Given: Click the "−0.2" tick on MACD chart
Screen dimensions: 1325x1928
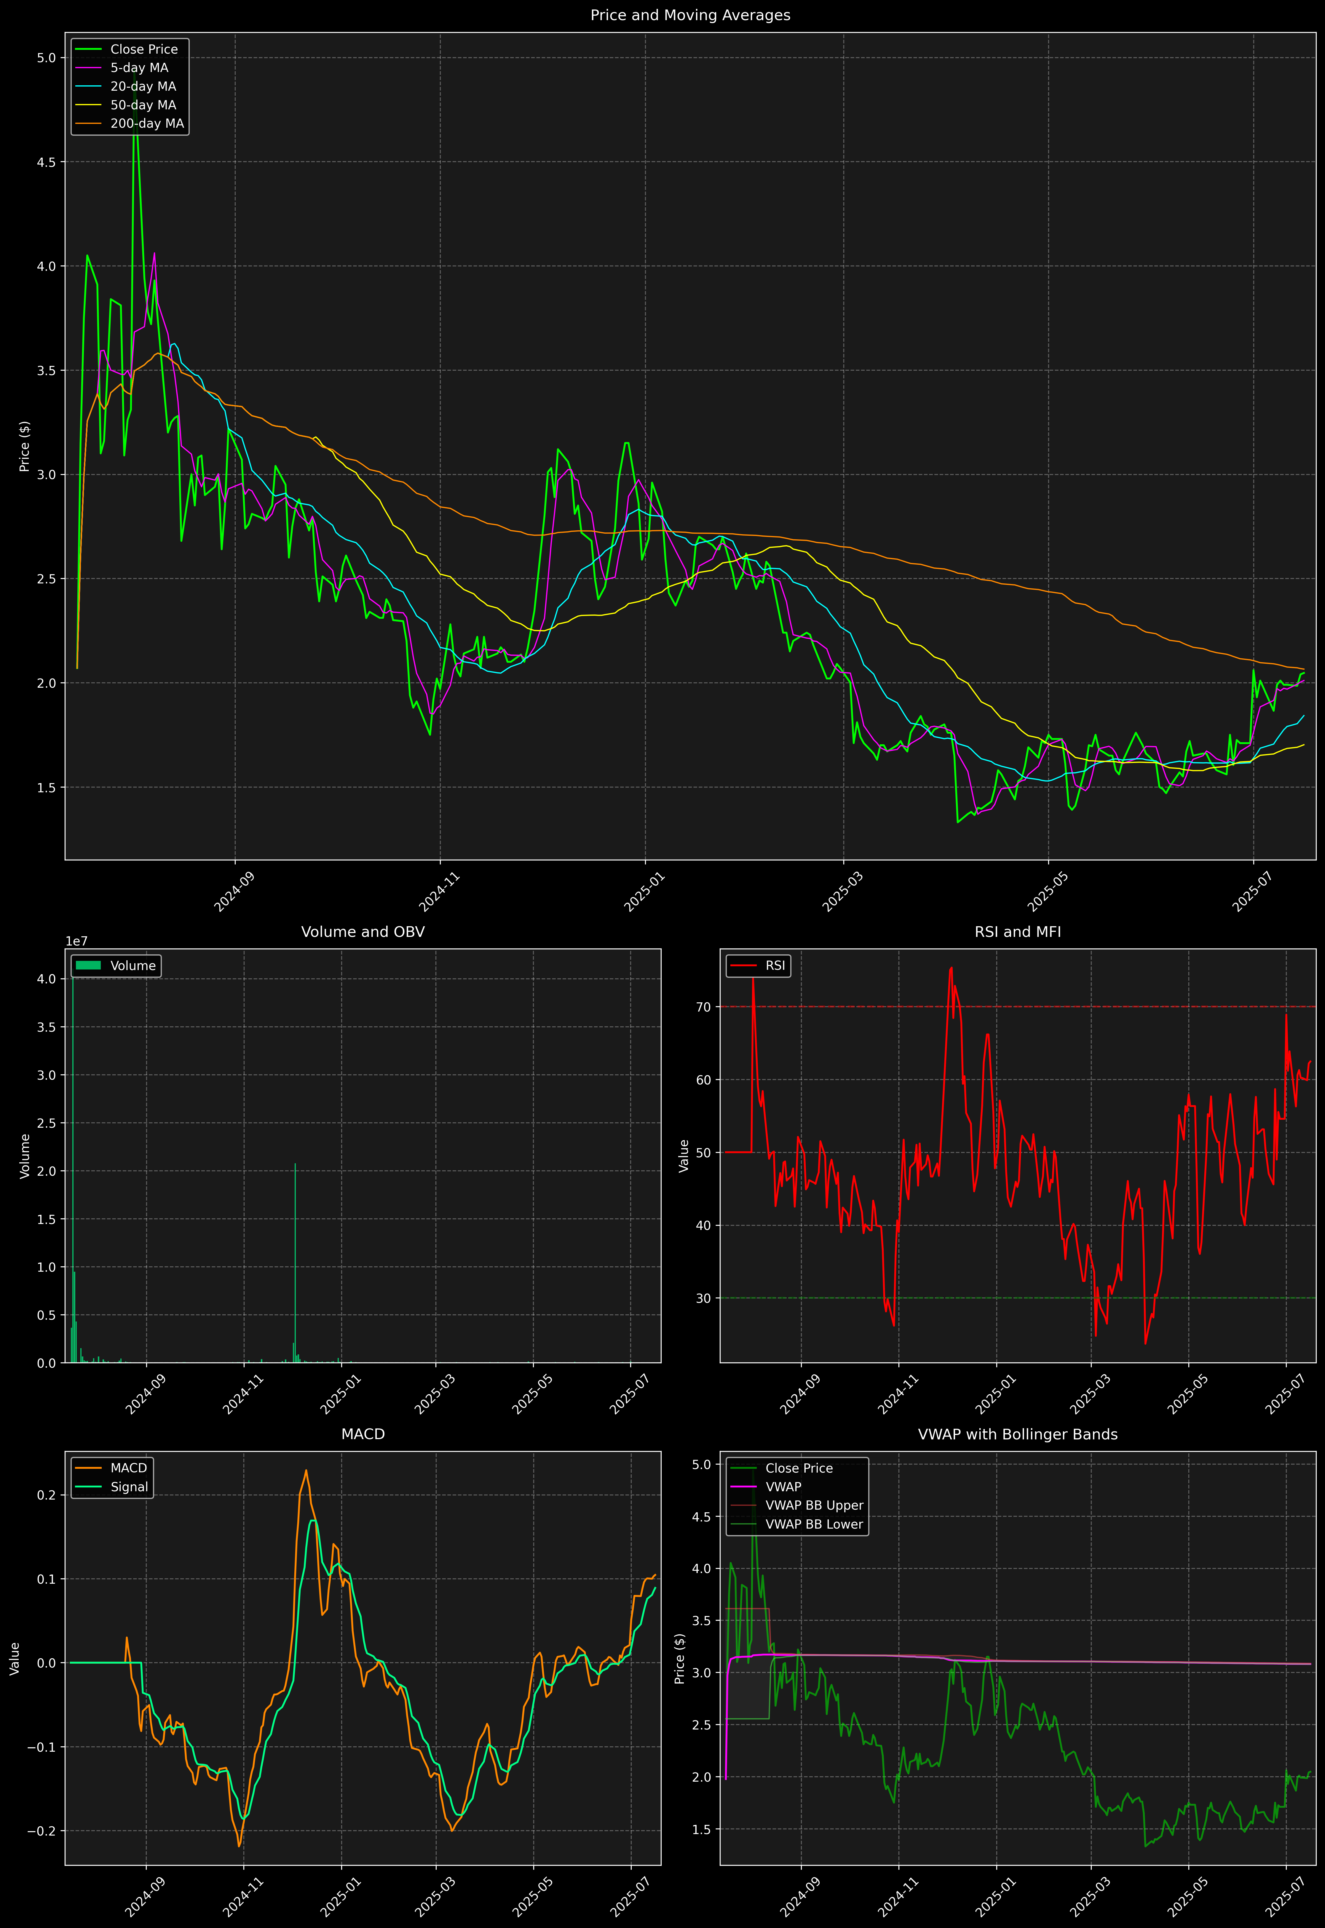Looking at the screenshot, I should tap(41, 1831).
